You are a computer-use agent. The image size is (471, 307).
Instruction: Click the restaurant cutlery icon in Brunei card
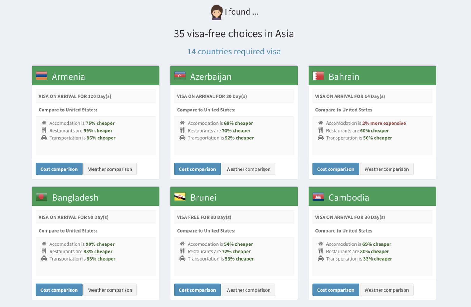pyautogui.click(x=182, y=251)
